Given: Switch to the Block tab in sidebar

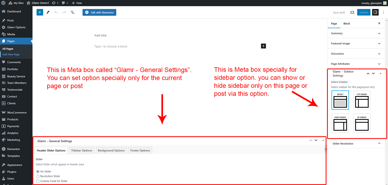Looking at the screenshot, I should (347, 24).
